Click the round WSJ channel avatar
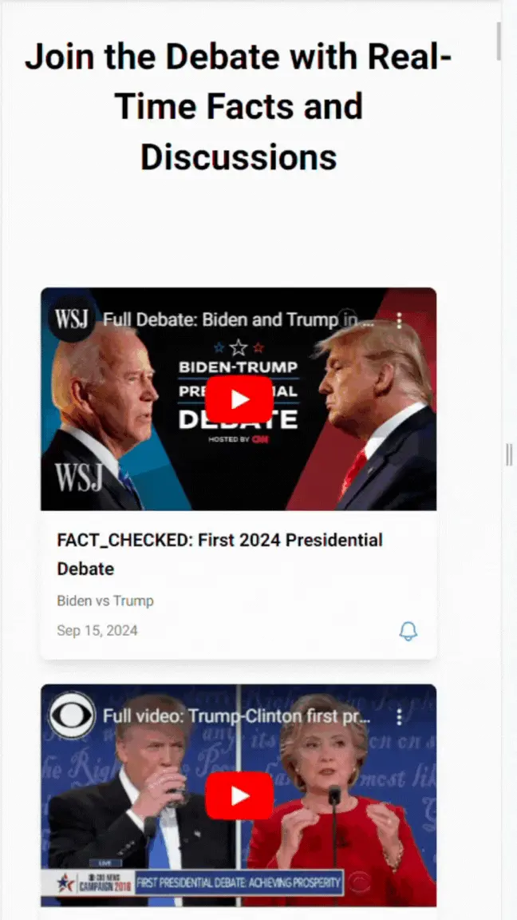Image resolution: width=517 pixels, height=920 pixels. tap(71, 319)
